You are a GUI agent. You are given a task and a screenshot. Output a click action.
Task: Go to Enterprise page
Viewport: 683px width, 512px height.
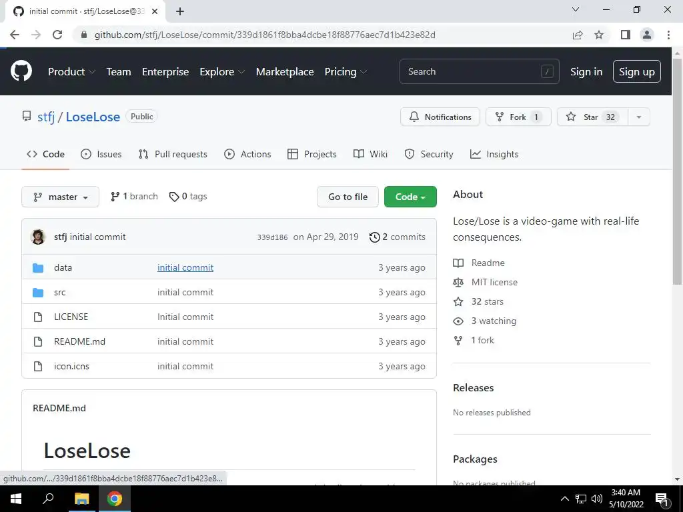[x=165, y=71]
